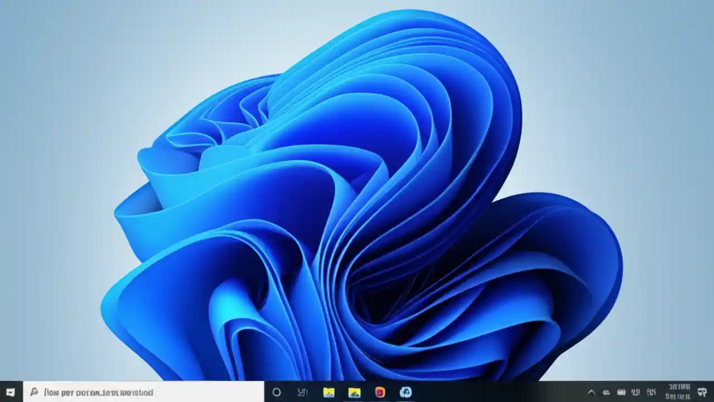Viewport: 714px width, 402px height.
Task: Launch the orange pinned app on taskbar
Action: click(379, 393)
